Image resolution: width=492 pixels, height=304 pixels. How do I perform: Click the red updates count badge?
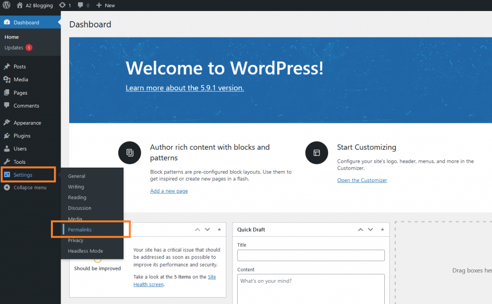(29, 48)
